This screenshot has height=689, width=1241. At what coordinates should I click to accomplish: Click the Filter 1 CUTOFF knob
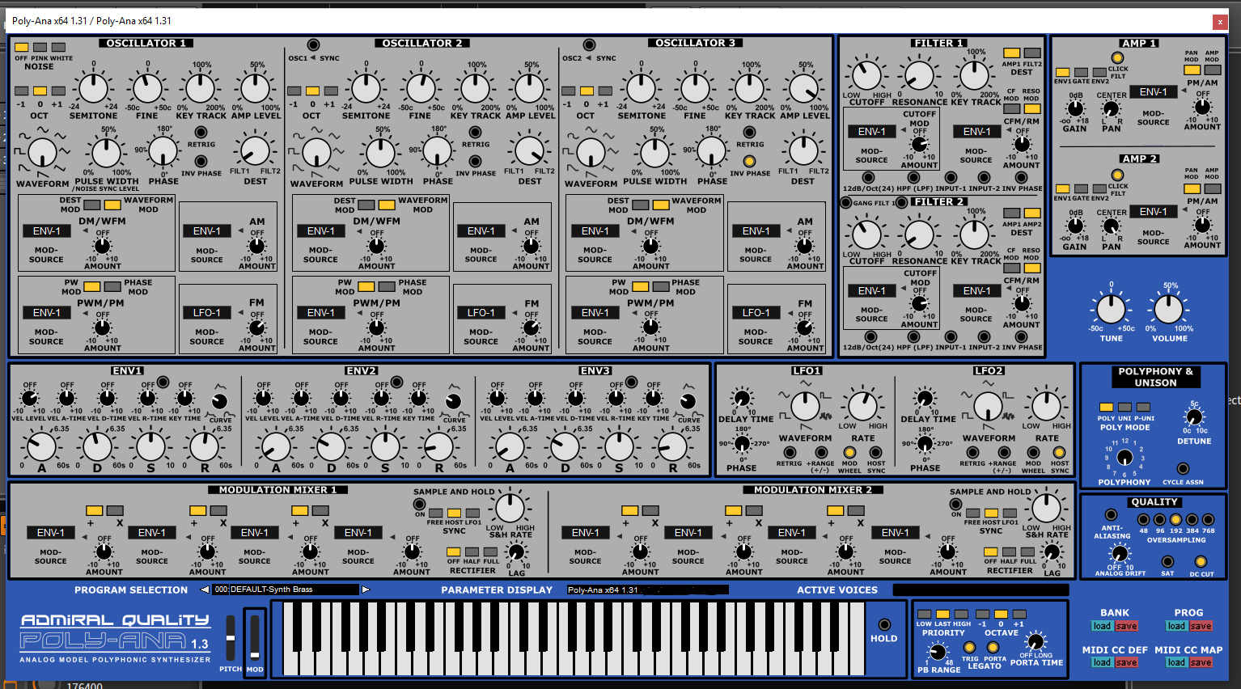[x=867, y=76]
